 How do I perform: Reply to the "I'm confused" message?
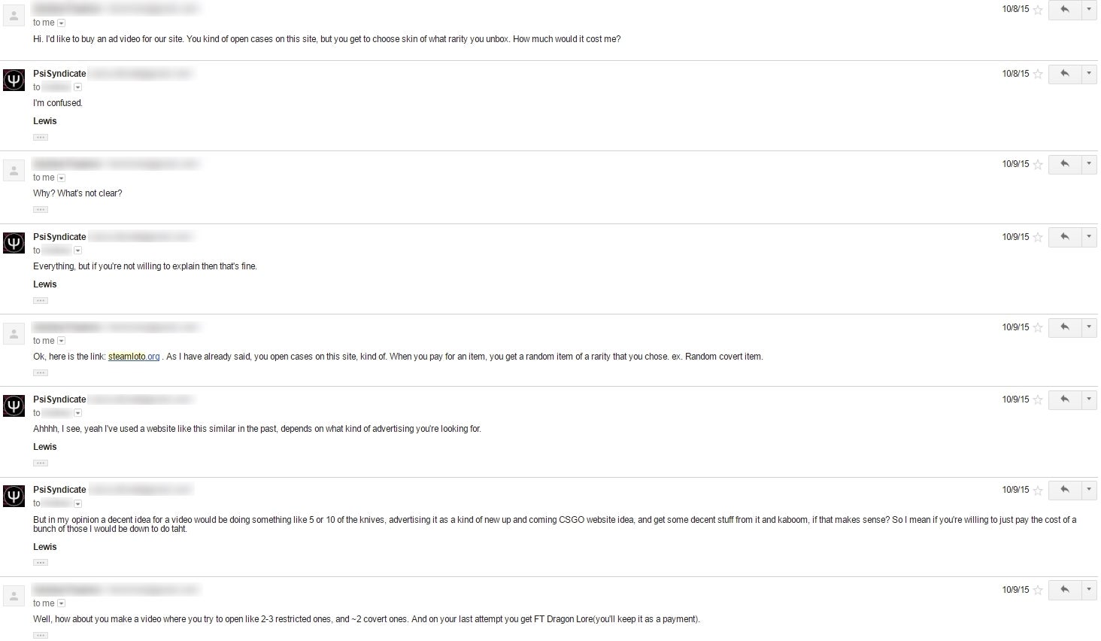click(1064, 74)
